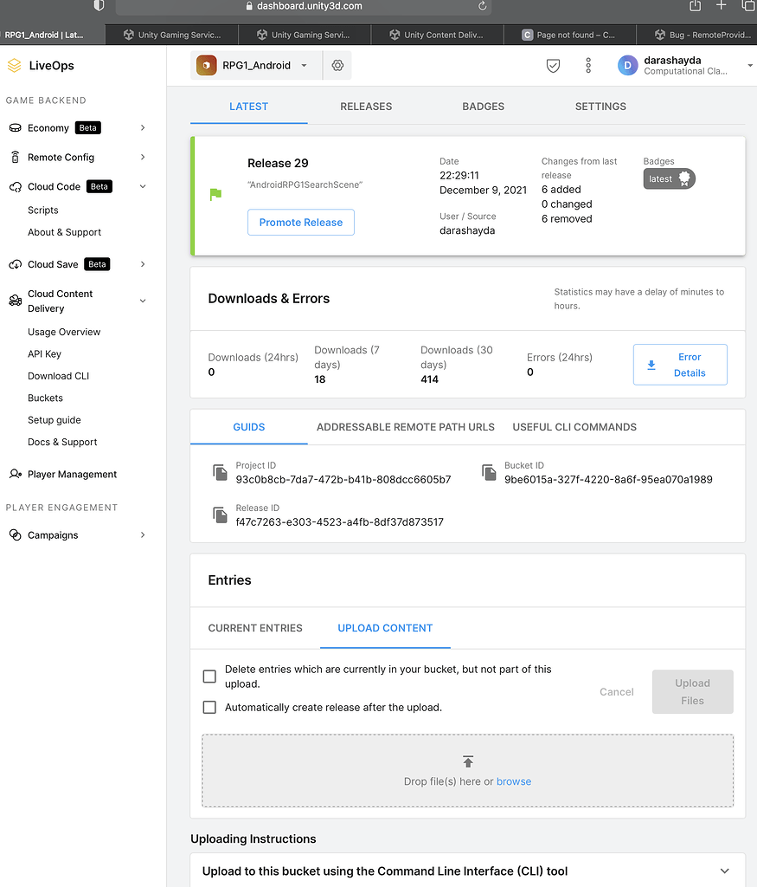
Task: Open project settings via the gear icon
Action: 337,65
